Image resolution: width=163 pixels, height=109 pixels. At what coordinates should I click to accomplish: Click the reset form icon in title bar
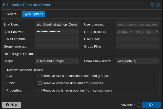point(152,5)
